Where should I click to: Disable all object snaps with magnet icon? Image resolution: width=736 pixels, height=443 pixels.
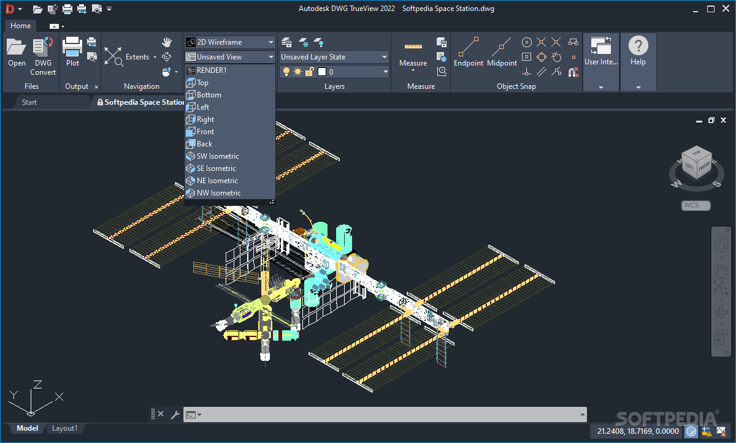click(x=573, y=72)
